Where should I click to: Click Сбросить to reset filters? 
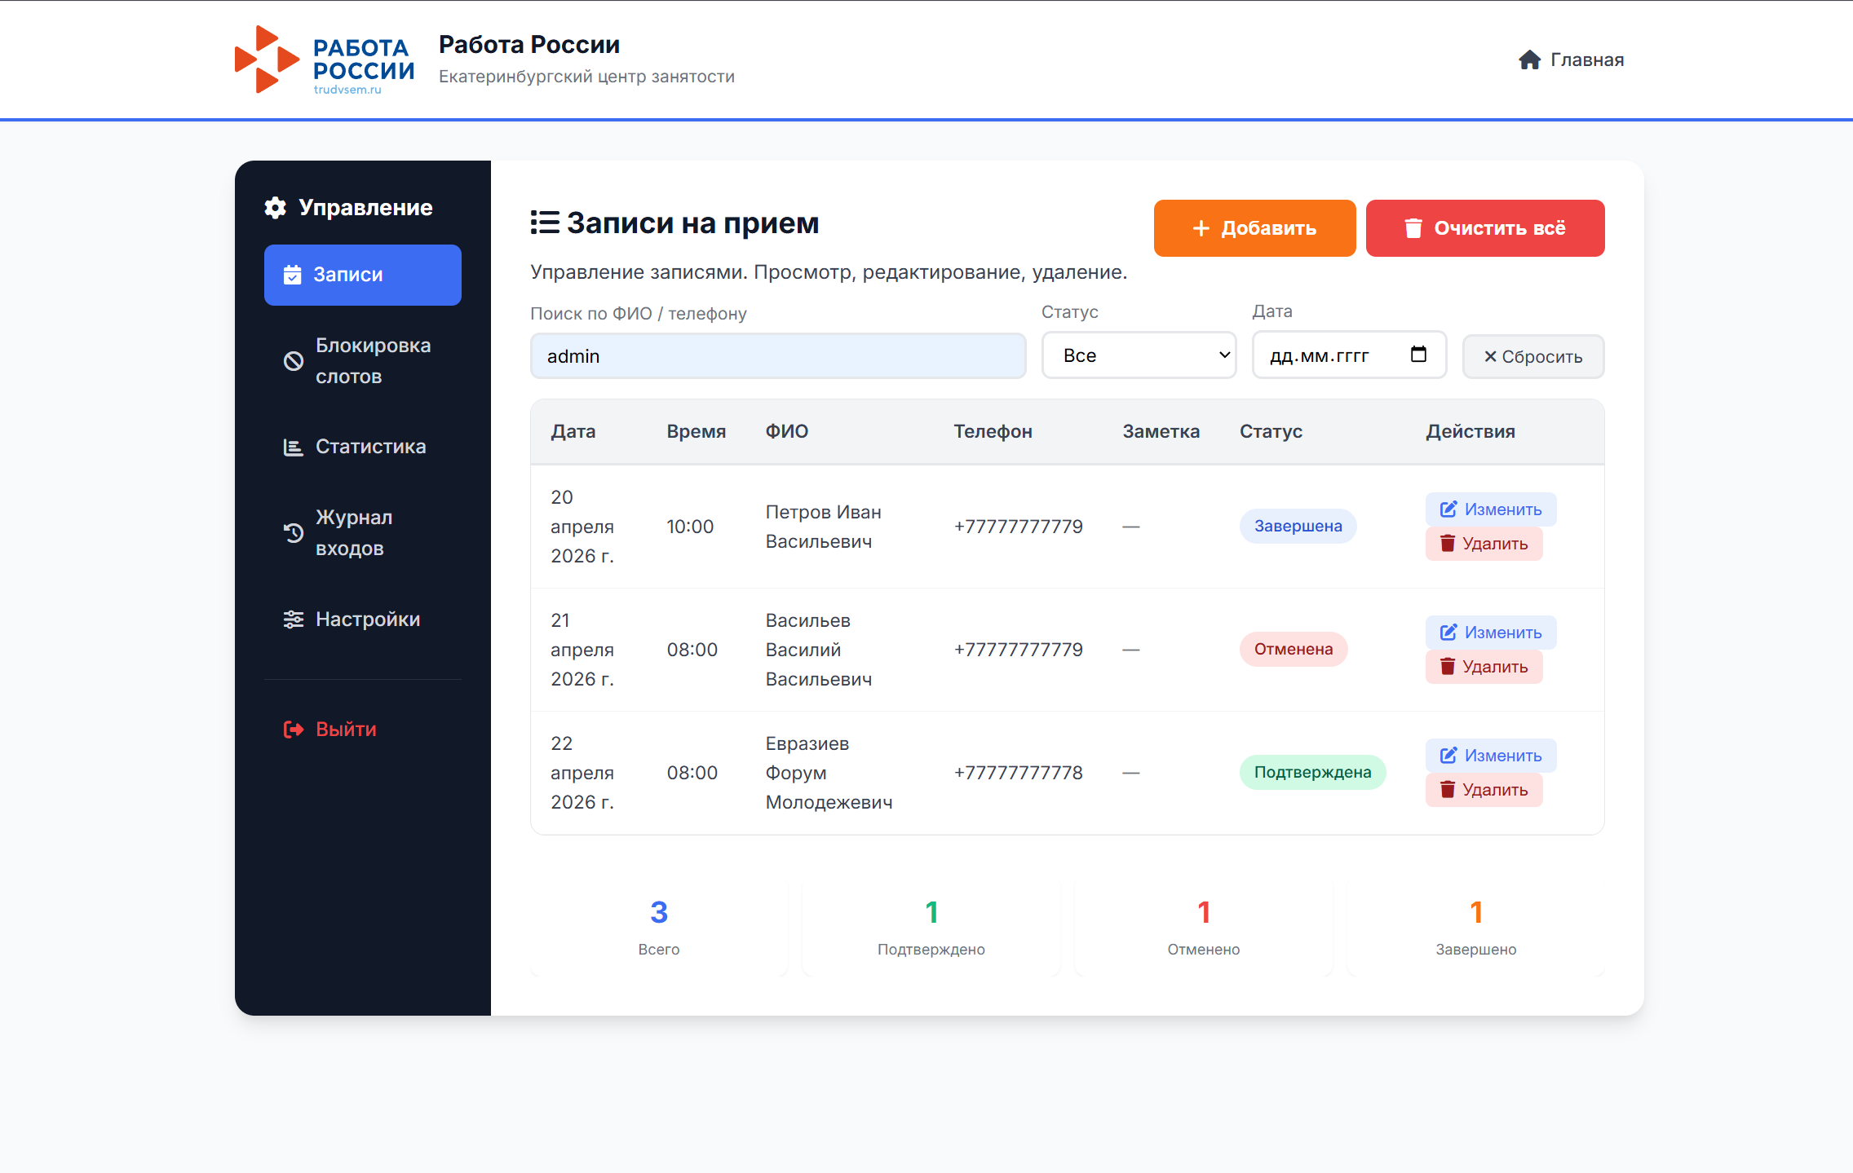click(x=1532, y=356)
